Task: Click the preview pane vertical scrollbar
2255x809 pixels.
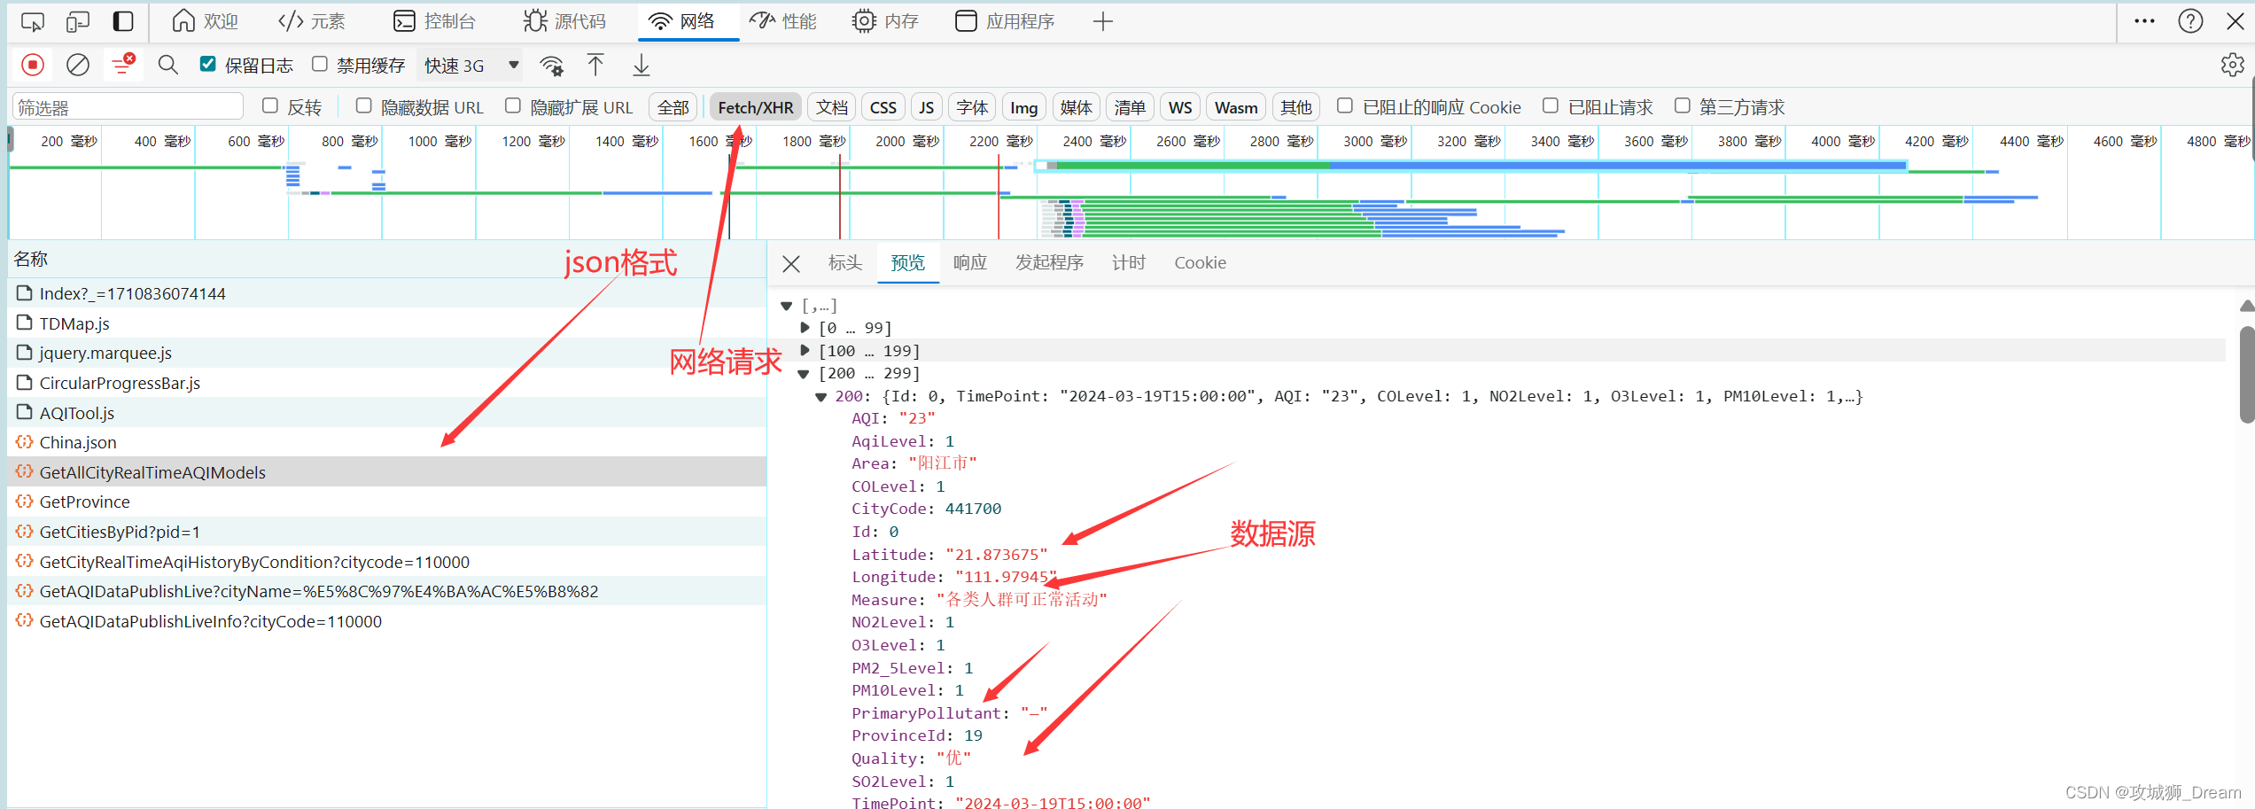Action: [x=2246, y=374]
